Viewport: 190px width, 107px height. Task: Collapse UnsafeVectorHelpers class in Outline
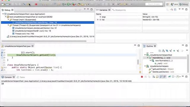(145, 66)
